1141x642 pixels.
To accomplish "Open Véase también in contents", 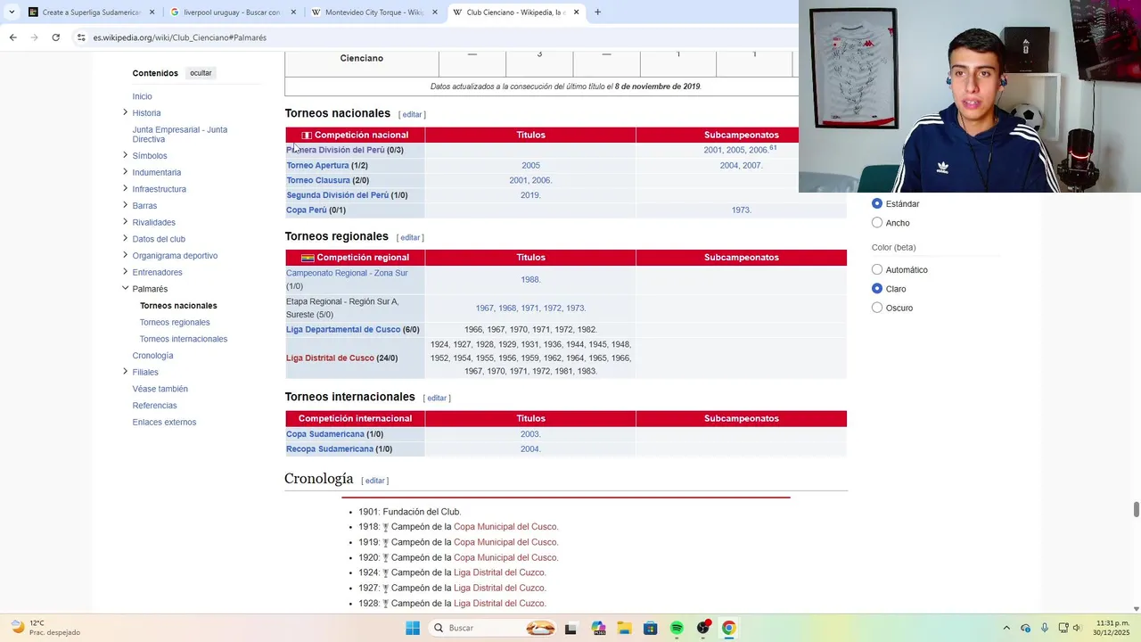I will (160, 389).
